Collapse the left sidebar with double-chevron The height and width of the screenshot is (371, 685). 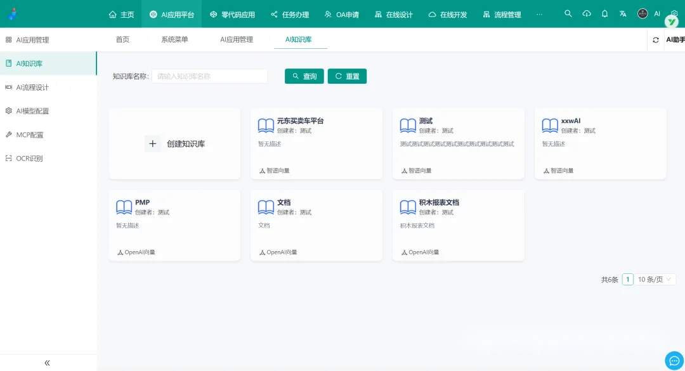click(48, 363)
